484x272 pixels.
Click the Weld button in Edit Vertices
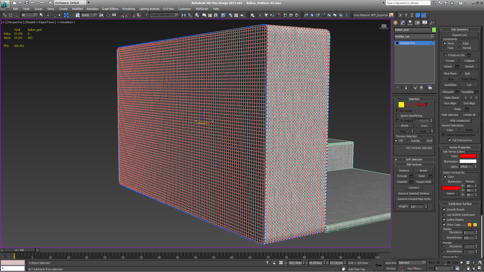(421, 176)
